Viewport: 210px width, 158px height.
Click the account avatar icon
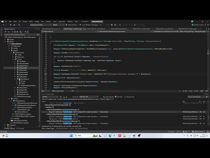(x=192, y=21)
